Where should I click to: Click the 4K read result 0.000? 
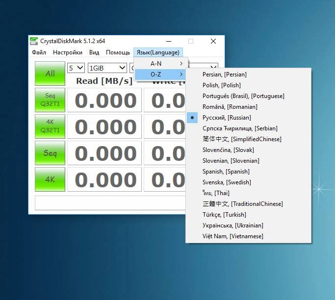(x=104, y=179)
